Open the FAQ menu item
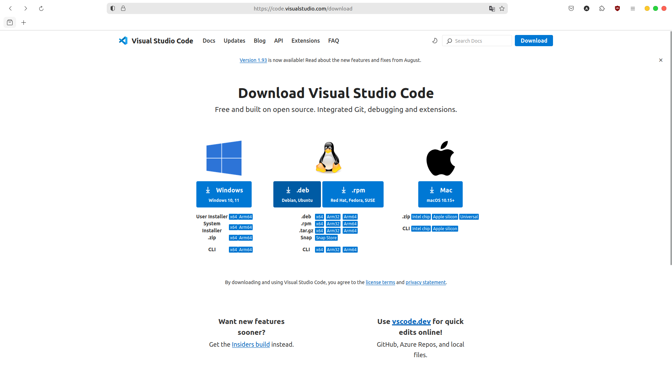 pyautogui.click(x=334, y=41)
